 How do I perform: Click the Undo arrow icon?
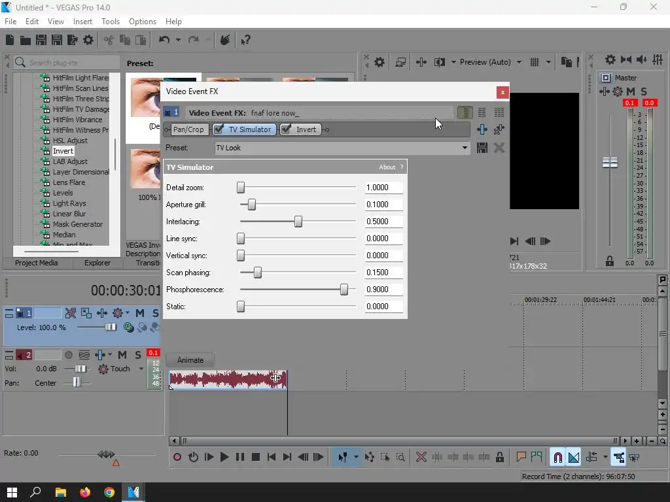coord(164,40)
